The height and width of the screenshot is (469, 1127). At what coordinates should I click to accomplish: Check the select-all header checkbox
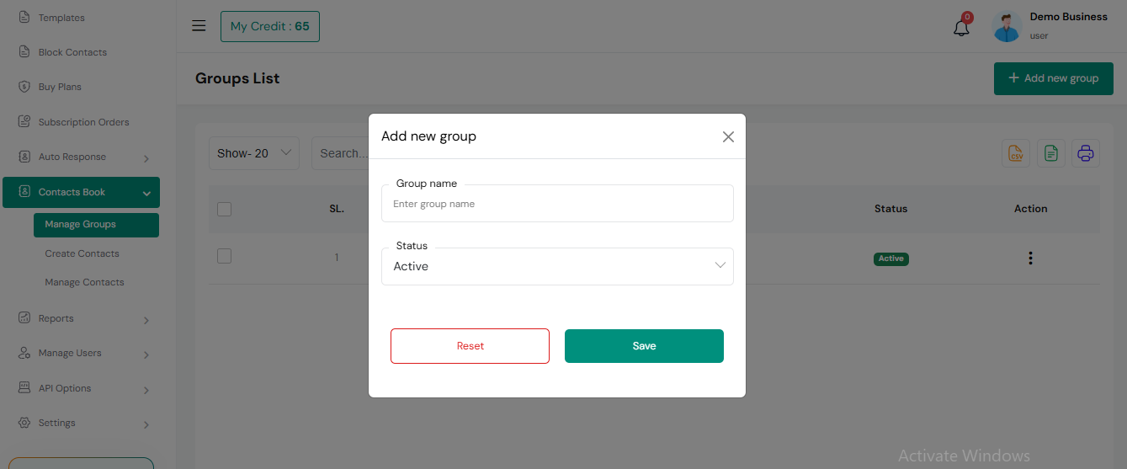tap(224, 209)
